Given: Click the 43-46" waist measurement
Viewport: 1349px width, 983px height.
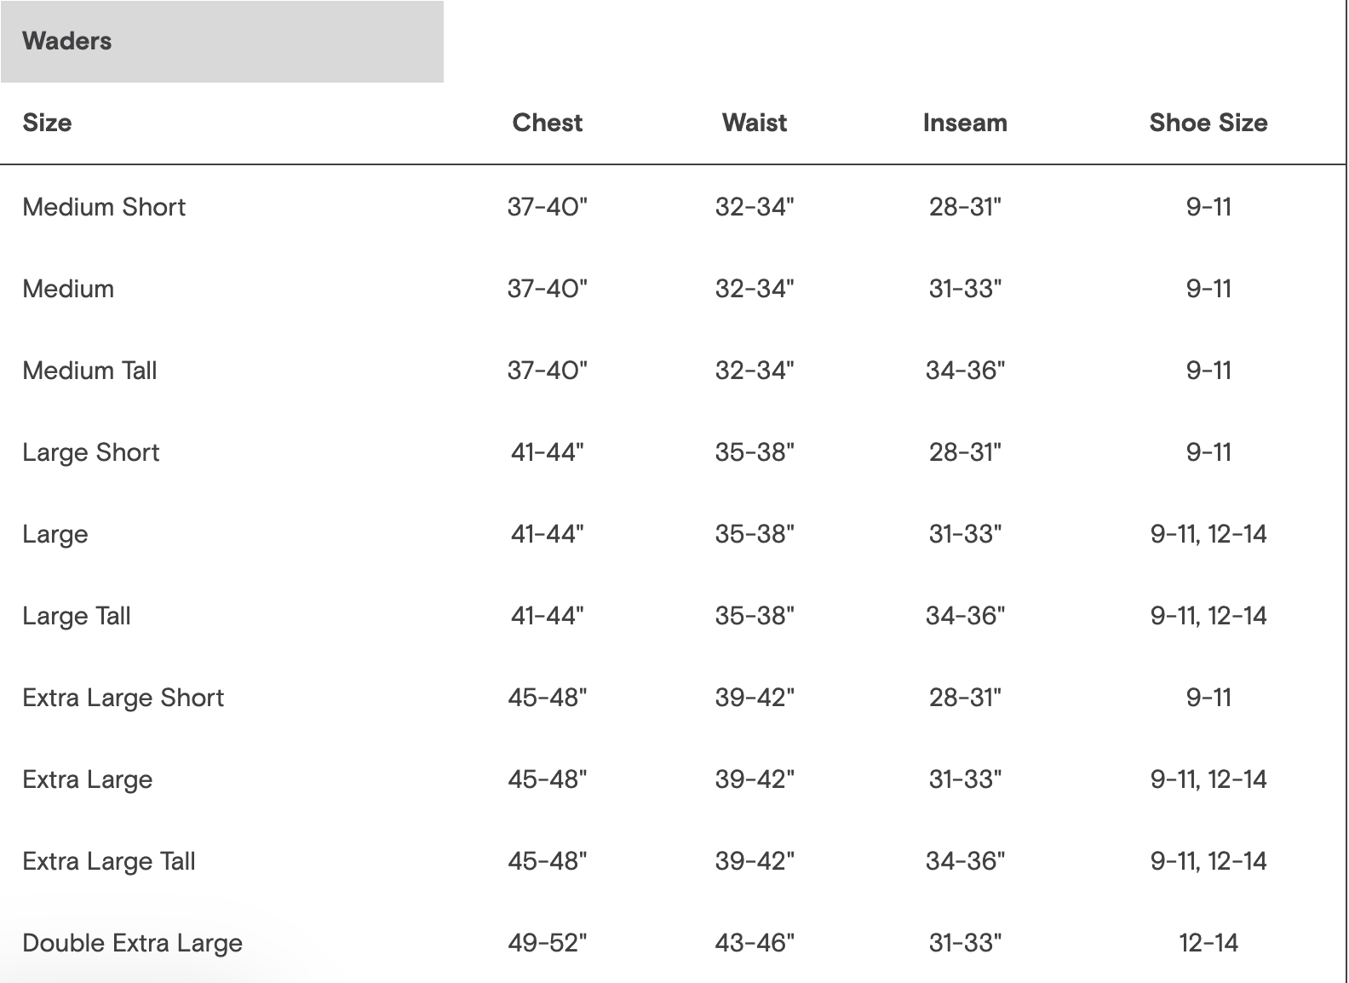Looking at the screenshot, I should pos(755,943).
